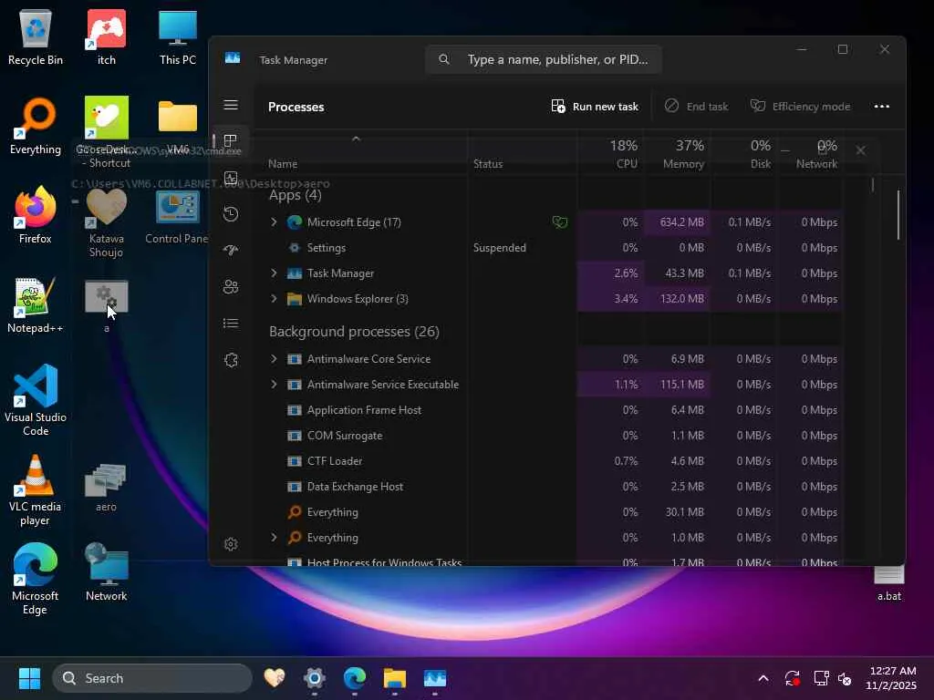The height and width of the screenshot is (700, 934).
Task: Select the Processes page icon in sidebar
Action: point(231,141)
